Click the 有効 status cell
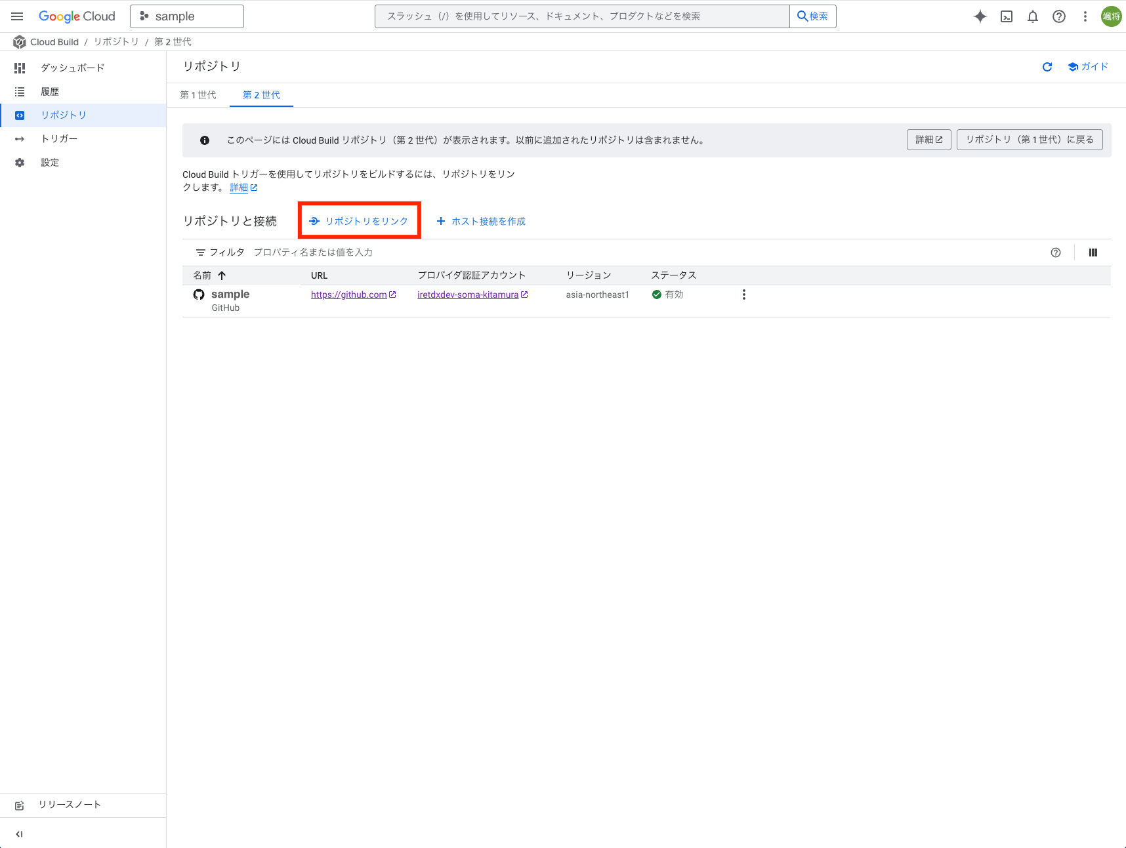The image size is (1126, 848). tap(668, 295)
